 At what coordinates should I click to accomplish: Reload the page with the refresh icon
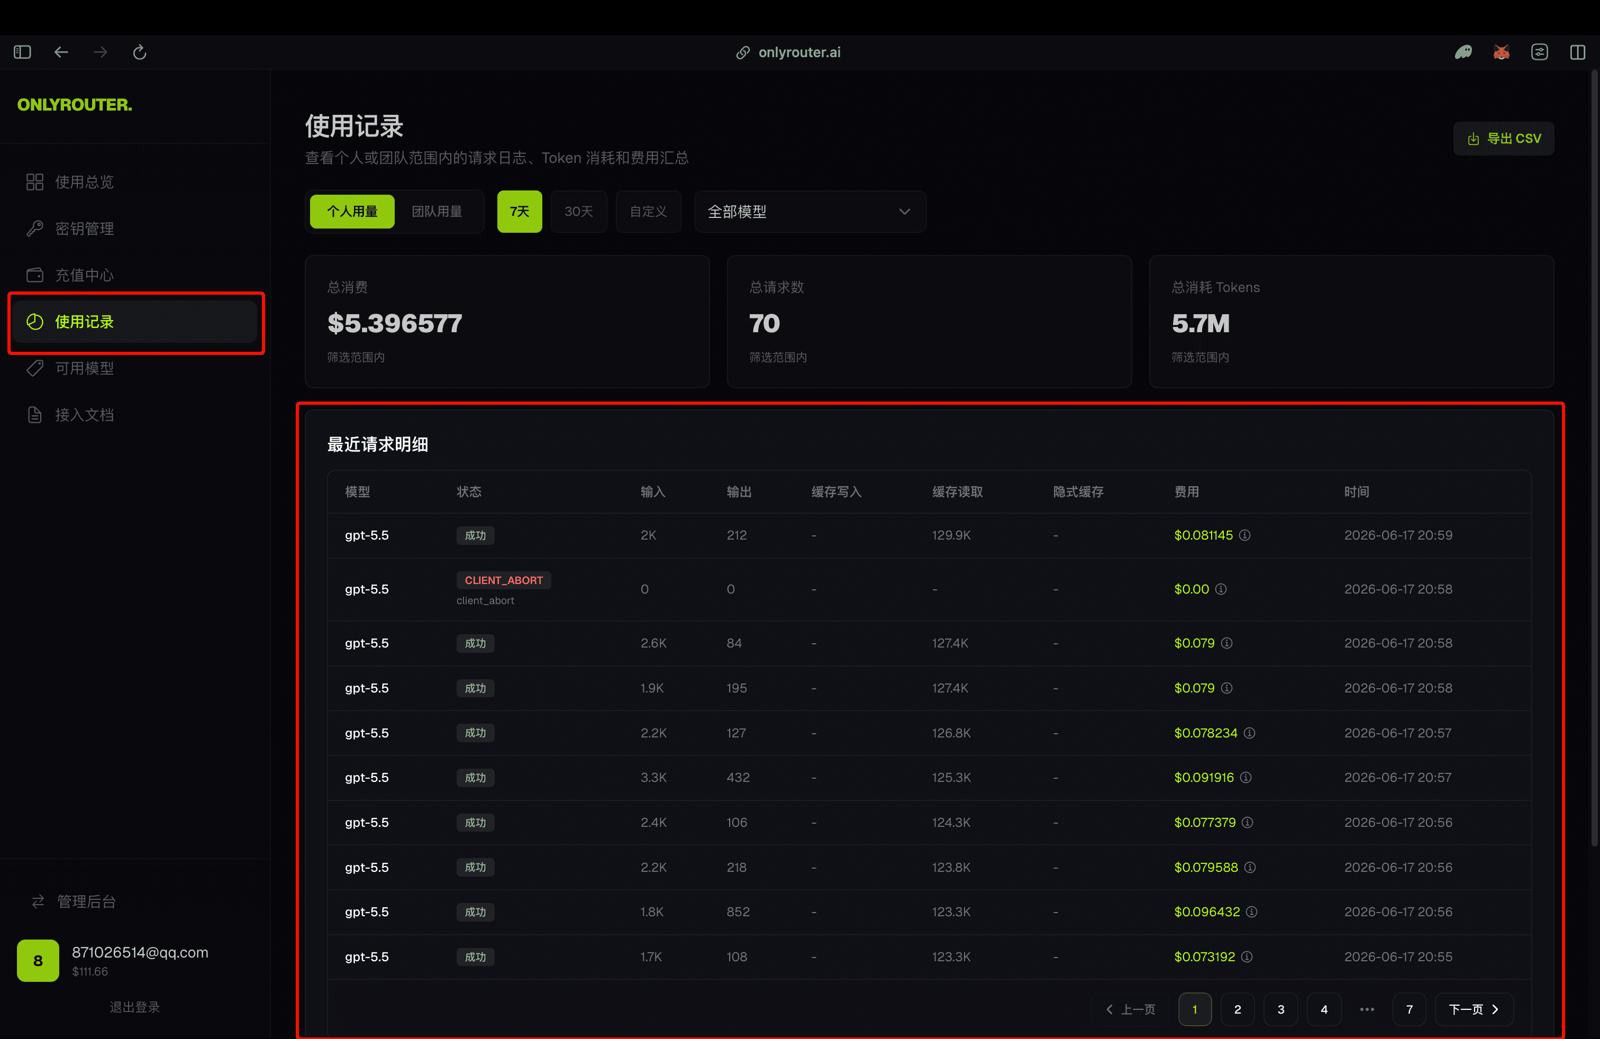[140, 52]
